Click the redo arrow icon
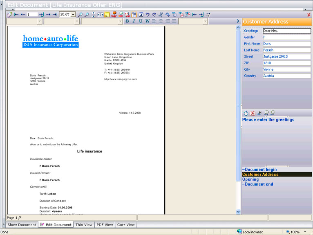 pos(154,14)
